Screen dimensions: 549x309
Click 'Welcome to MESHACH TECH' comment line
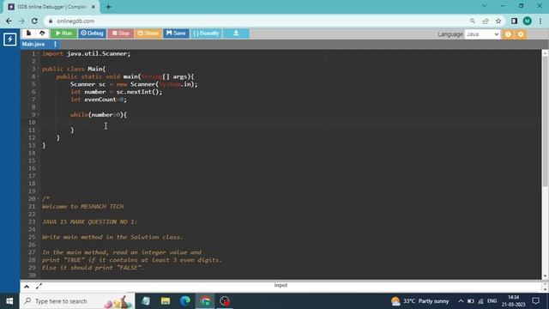82,207
